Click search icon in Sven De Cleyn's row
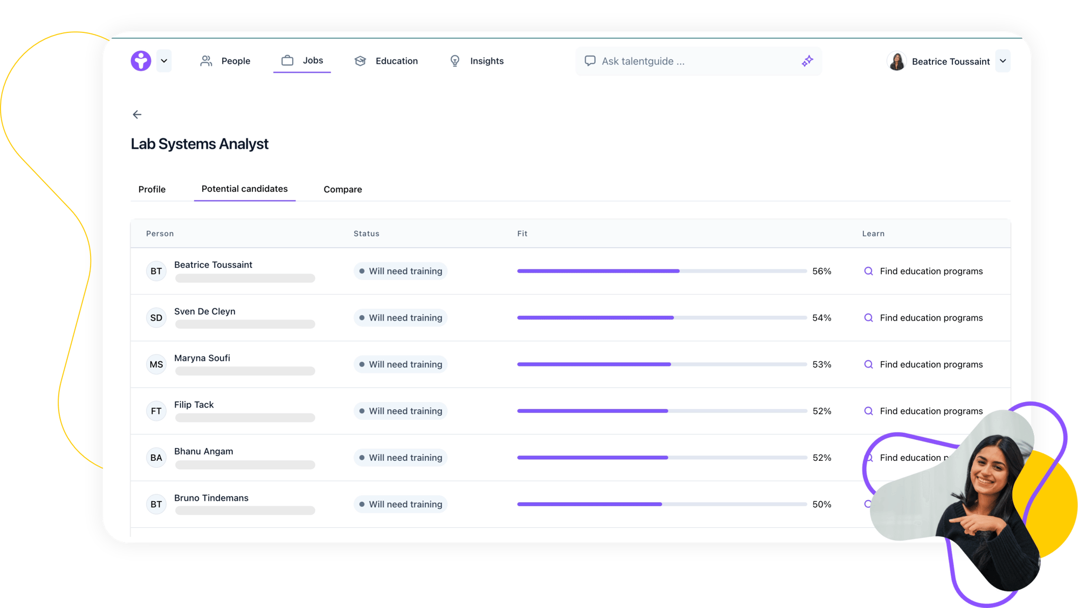The width and height of the screenshot is (1078, 608). point(868,318)
